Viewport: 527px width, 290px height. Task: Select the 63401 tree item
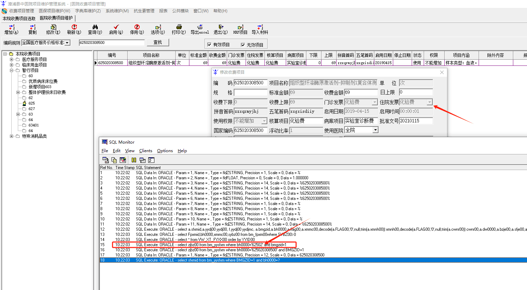point(34,125)
